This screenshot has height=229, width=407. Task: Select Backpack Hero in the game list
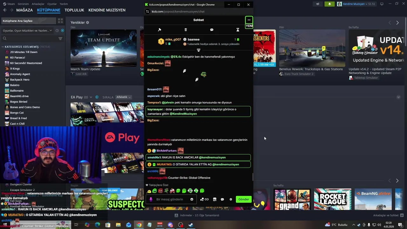click(x=19, y=80)
